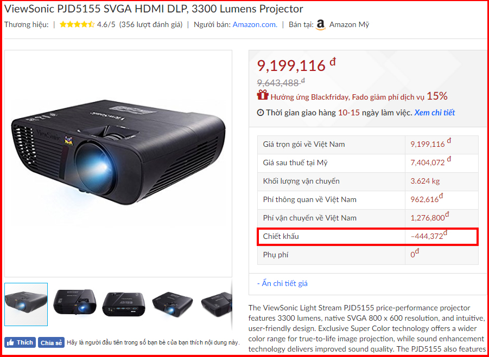Click the red gift box icon
This screenshot has width=489, height=357.
[263, 95]
